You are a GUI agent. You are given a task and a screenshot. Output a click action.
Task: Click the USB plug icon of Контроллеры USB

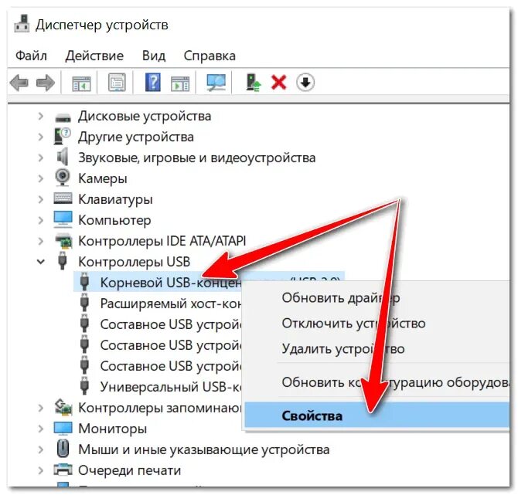pyautogui.click(x=63, y=261)
